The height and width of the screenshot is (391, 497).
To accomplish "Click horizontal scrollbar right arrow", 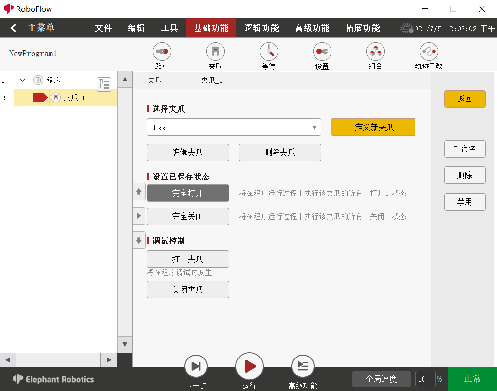I will (109, 360).
